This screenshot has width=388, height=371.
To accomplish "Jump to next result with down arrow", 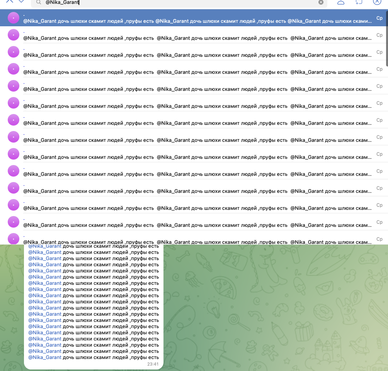I will click(x=22, y=1).
